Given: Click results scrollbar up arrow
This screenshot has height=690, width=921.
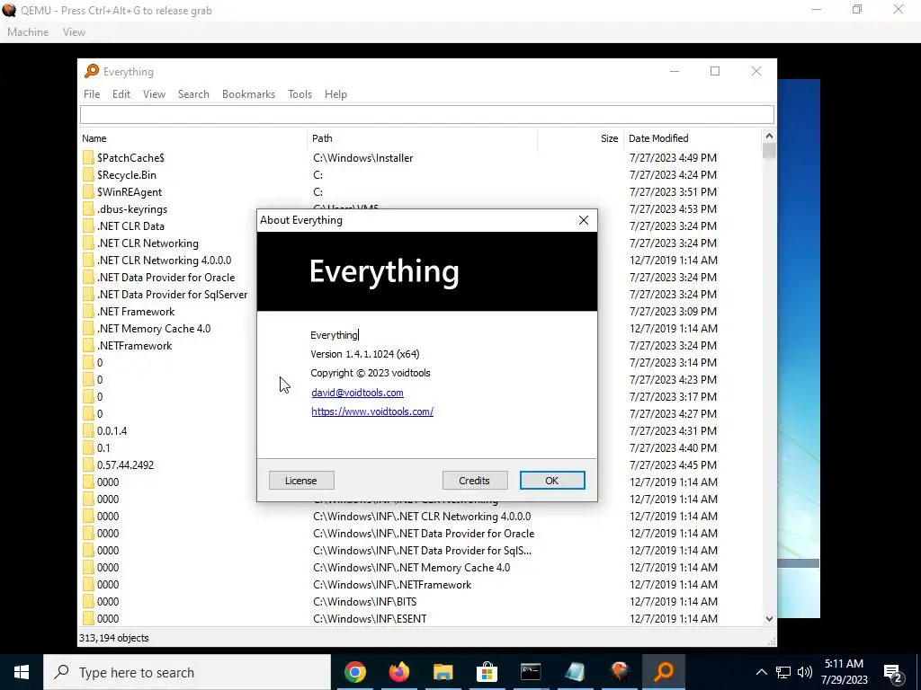Looking at the screenshot, I should (770, 137).
